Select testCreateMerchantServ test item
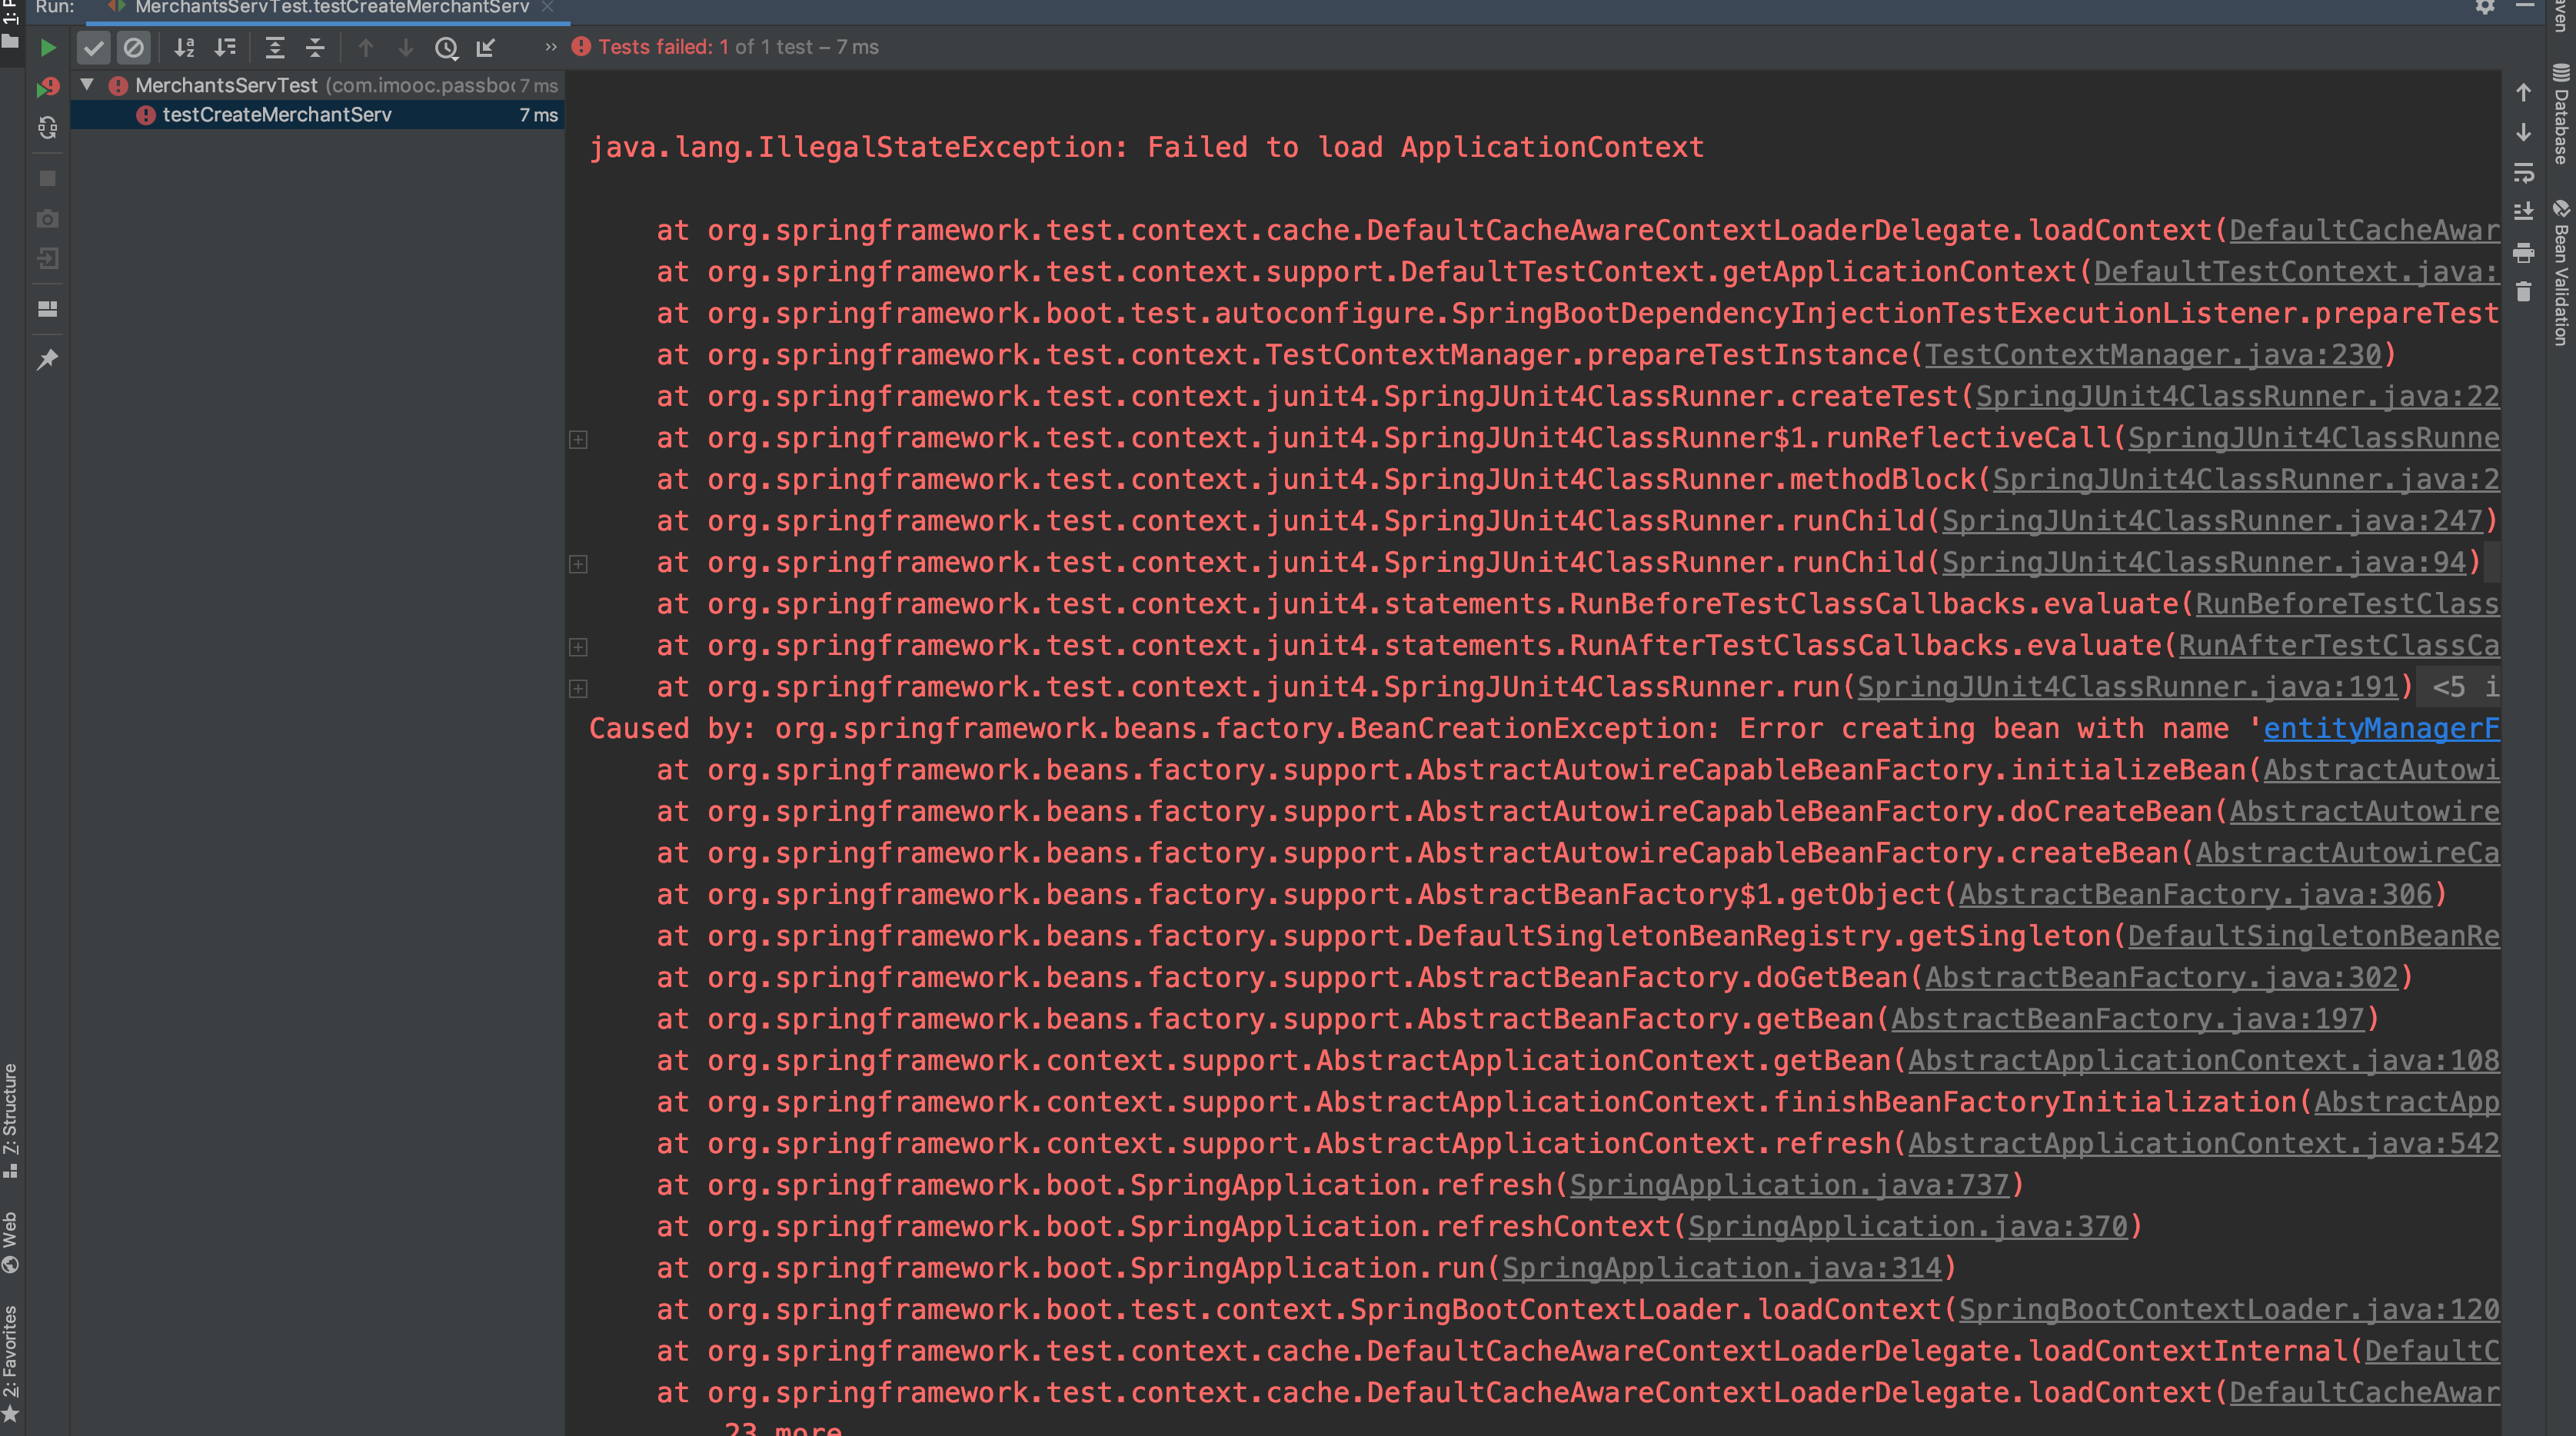This screenshot has width=2576, height=1436. pos(277,115)
